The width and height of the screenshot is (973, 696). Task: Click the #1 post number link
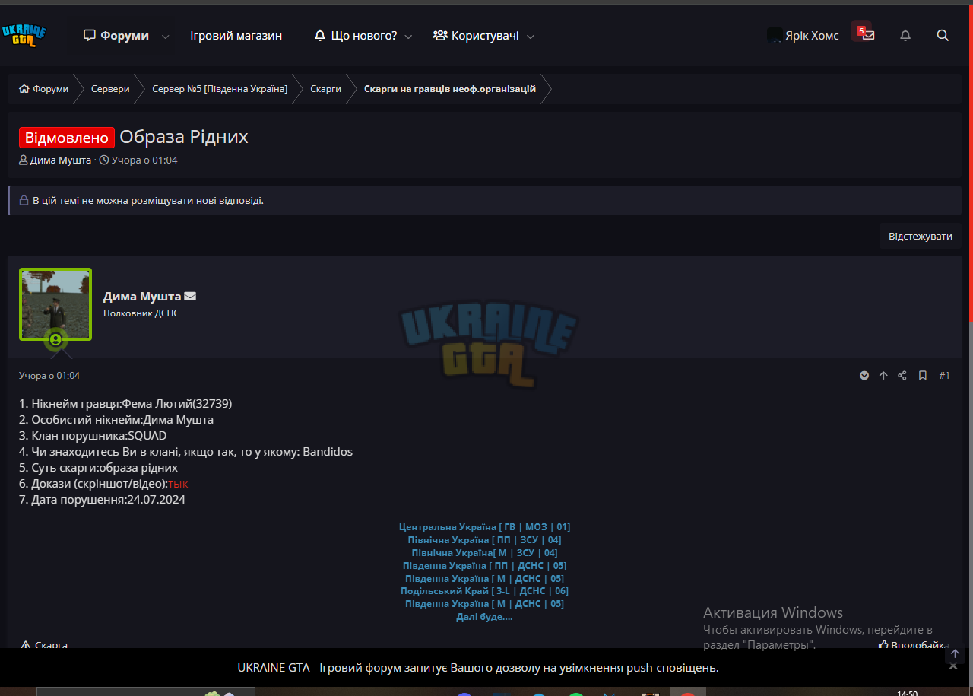coord(944,376)
